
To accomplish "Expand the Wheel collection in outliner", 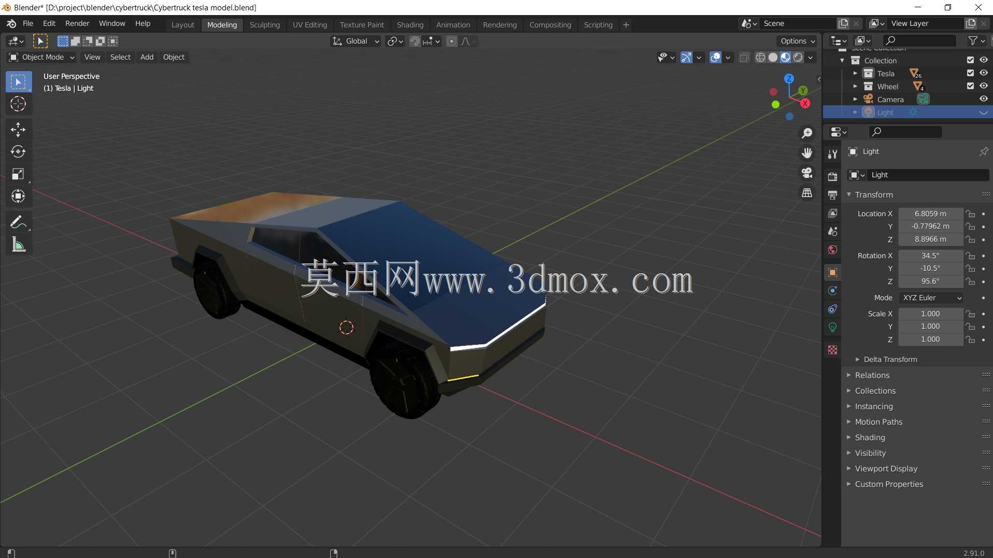I will point(855,86).
